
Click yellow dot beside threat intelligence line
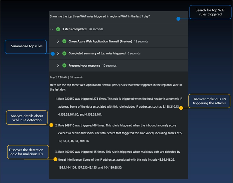pyautogui.click(x=55, y=159)
